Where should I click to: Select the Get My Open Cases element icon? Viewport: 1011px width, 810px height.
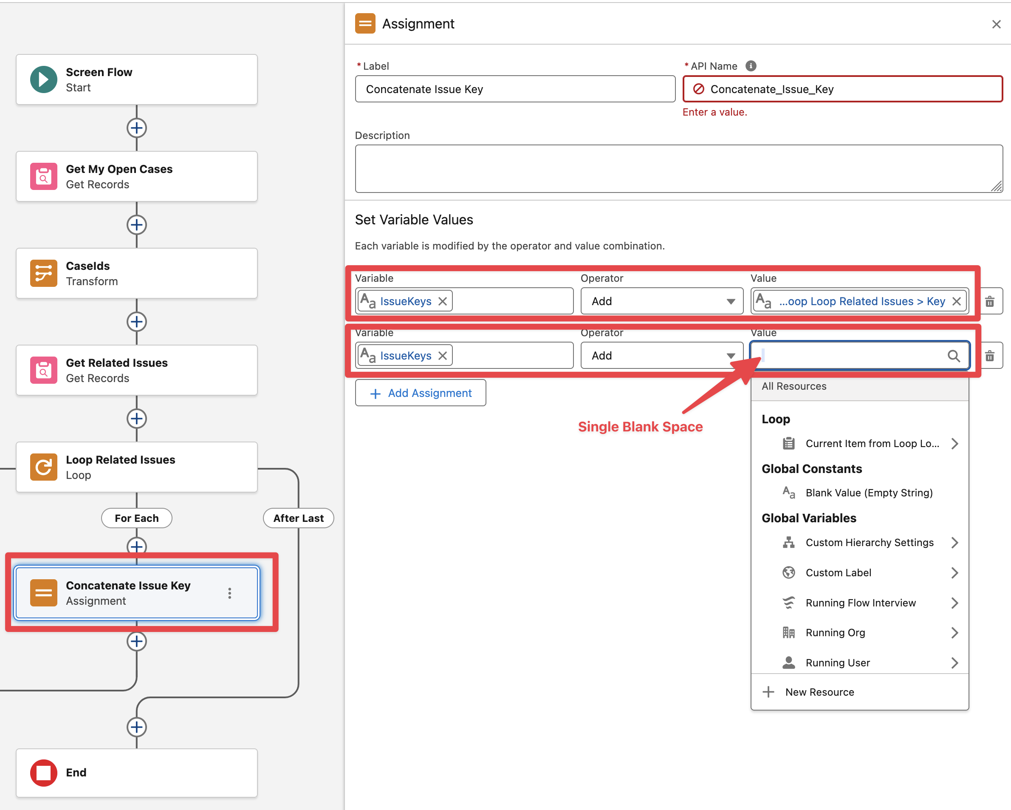coord(43,176)
